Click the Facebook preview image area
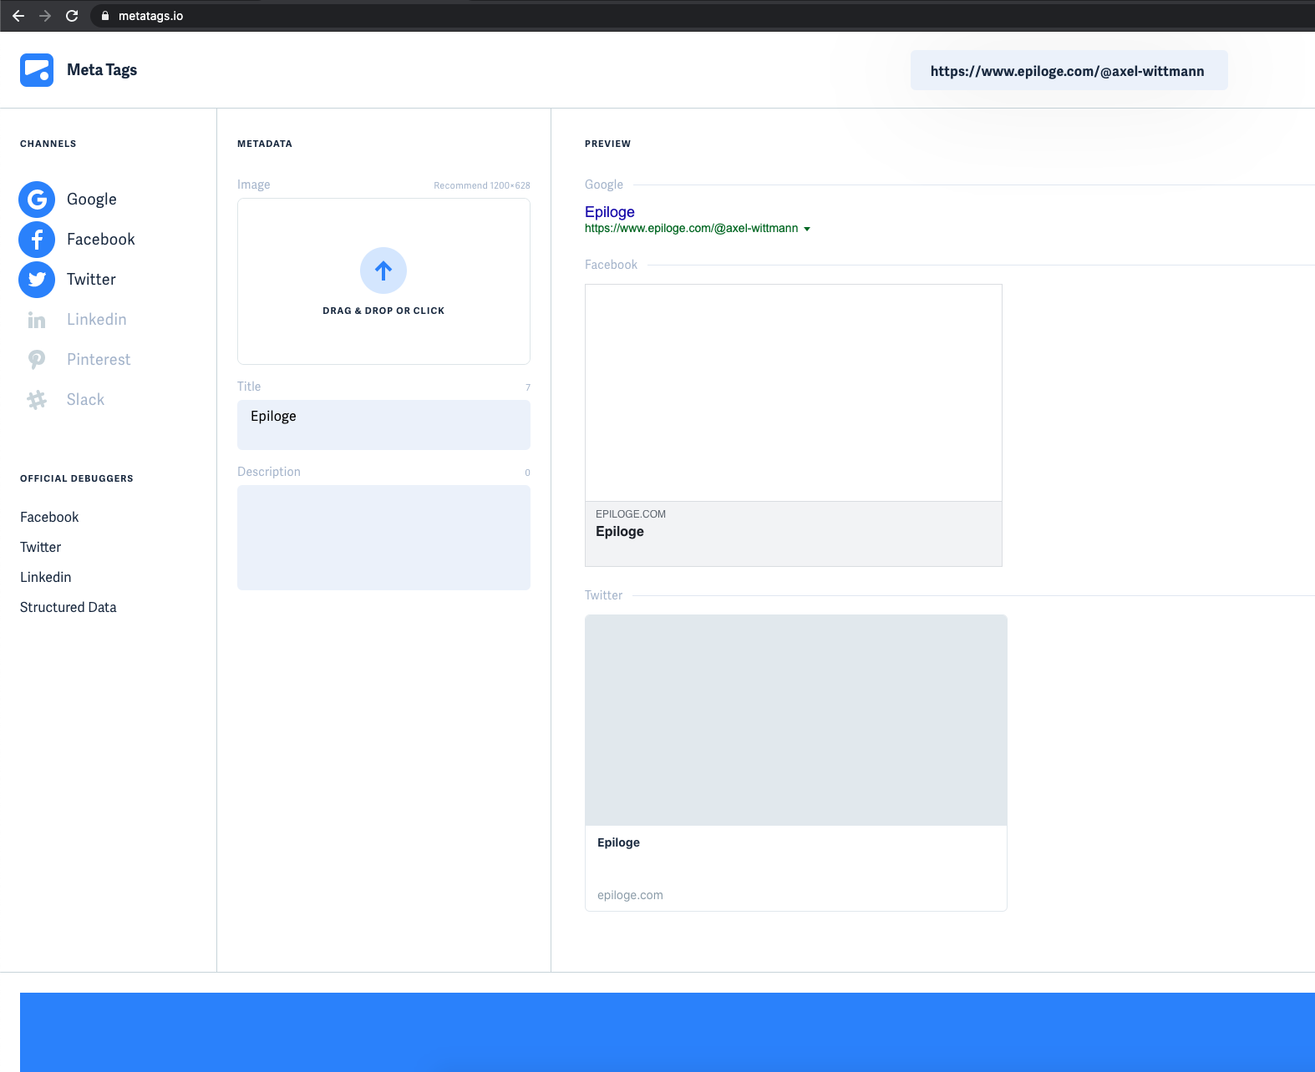This screenshot has width=1315, height=1072. pos(794,393)
